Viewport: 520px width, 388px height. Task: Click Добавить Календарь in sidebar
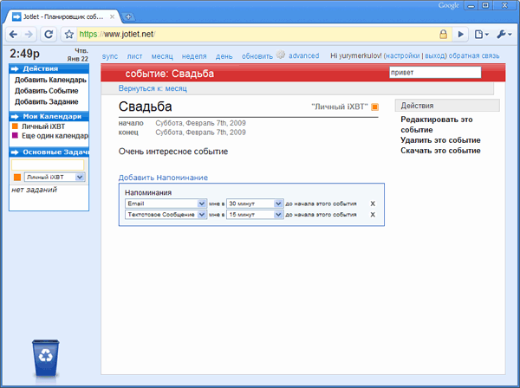click(50, 80)
